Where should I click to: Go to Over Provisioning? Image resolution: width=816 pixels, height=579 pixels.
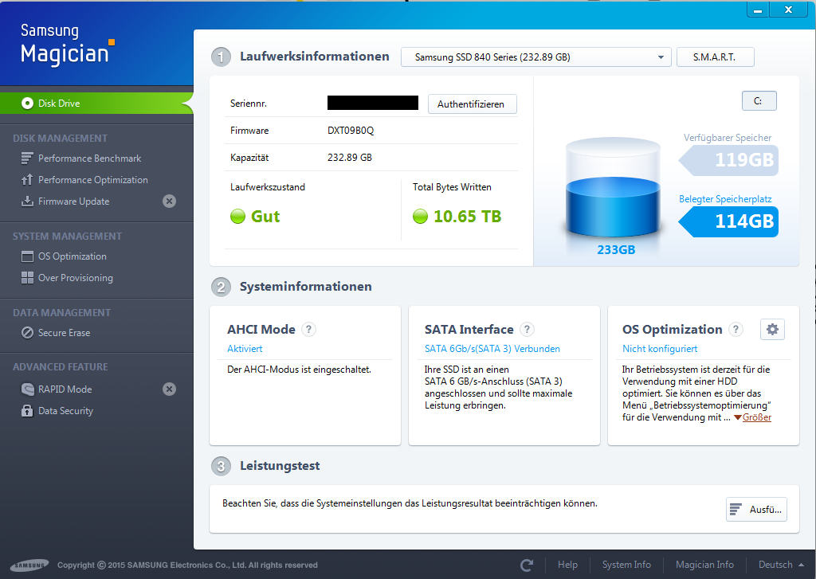(x=76, y=278)
